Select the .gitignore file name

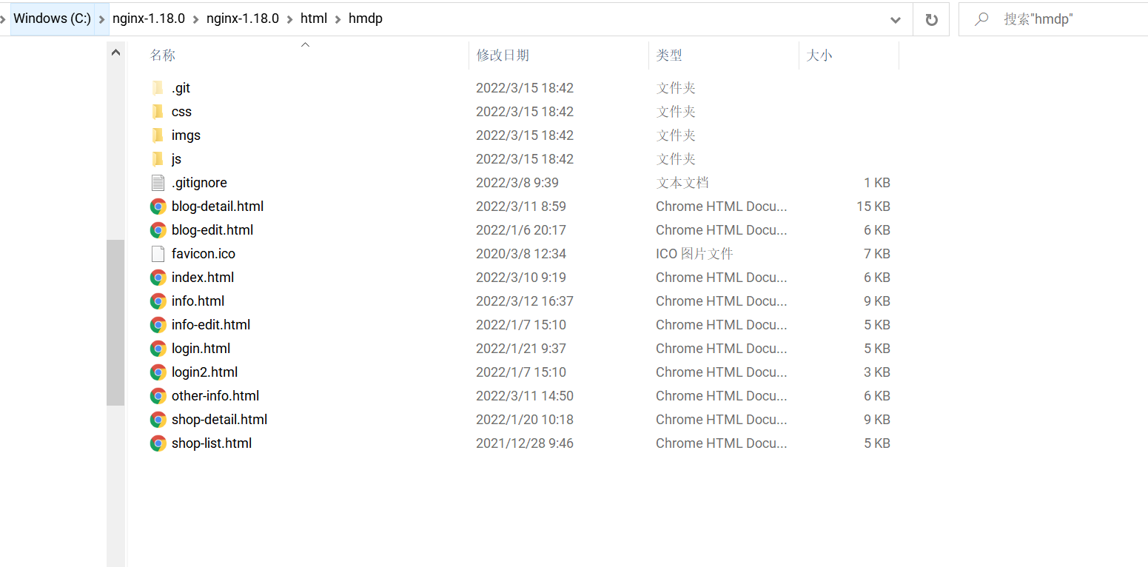coord(199,183)
